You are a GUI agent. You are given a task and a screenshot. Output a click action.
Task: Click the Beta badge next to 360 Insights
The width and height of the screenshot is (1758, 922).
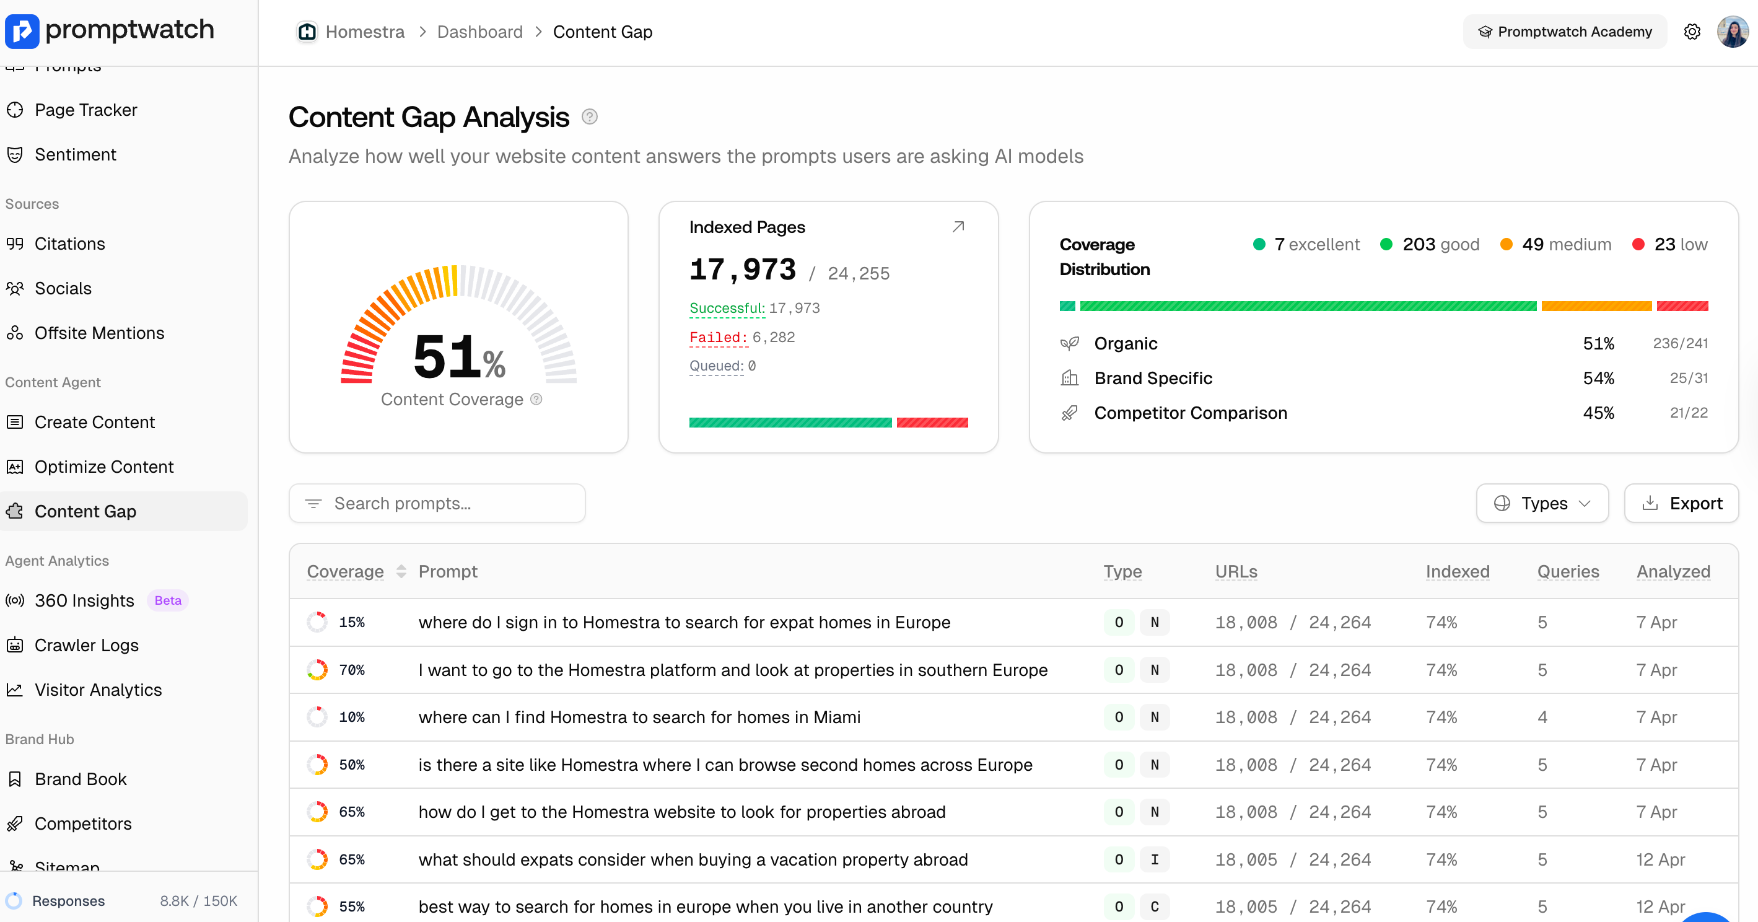168,600
